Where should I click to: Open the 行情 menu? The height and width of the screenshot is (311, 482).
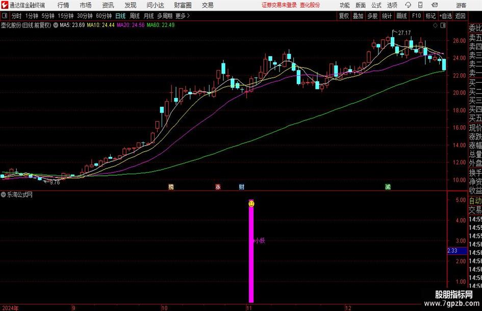pyautogui.click(x=63, y=5)
